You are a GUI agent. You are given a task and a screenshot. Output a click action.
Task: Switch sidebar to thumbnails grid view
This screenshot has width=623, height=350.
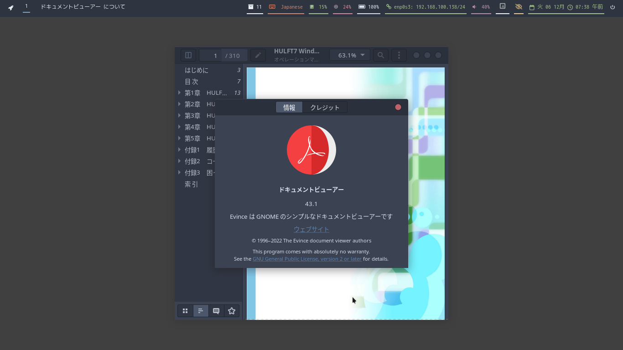185,311
